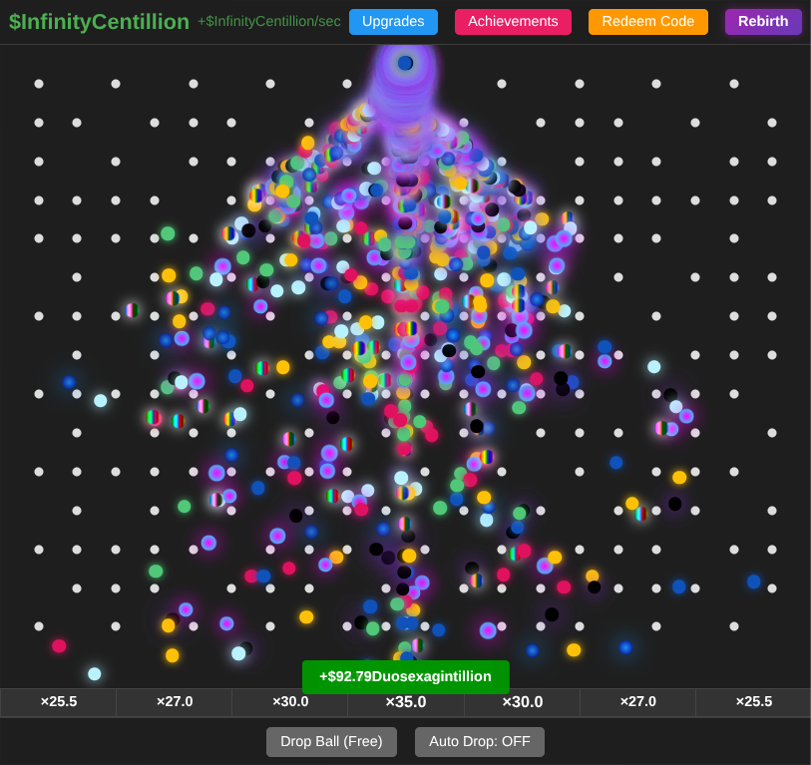Open the Rebirth menu

pyautogui.click(x=763, y=21)
